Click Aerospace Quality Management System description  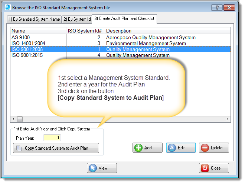coord(151,37)
